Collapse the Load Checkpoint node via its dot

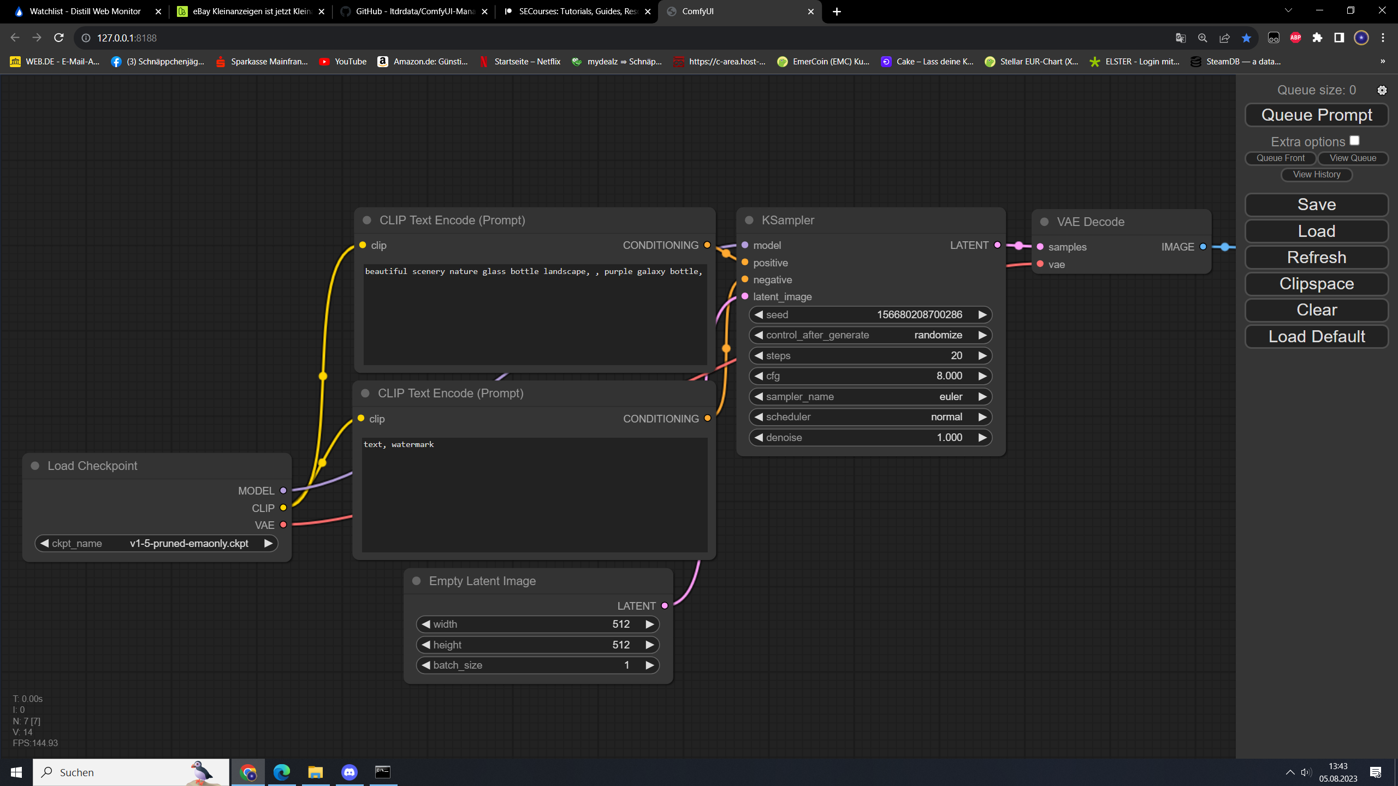pyautogui.click(x=35, y=466)
